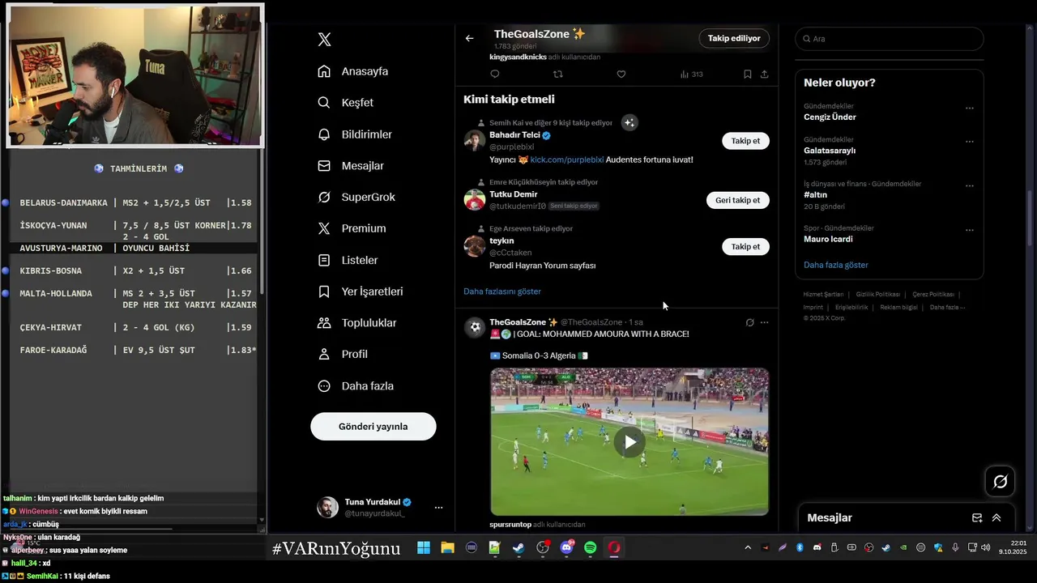This screenshot has height=583, width=1037.
Task: Click the Opera browser taskbar icon
Action: tap(614, 548)
